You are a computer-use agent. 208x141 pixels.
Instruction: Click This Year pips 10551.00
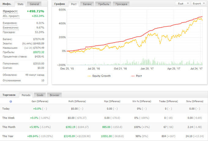[x=106, y=136]
